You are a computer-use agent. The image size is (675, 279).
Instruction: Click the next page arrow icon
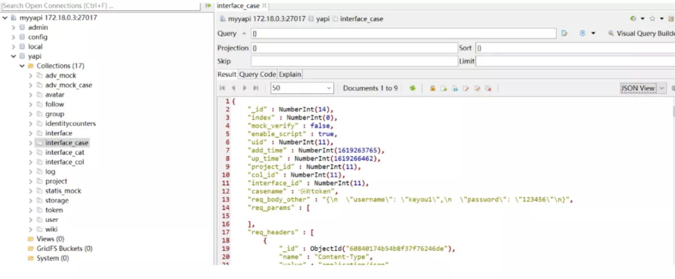pos(245,88)
